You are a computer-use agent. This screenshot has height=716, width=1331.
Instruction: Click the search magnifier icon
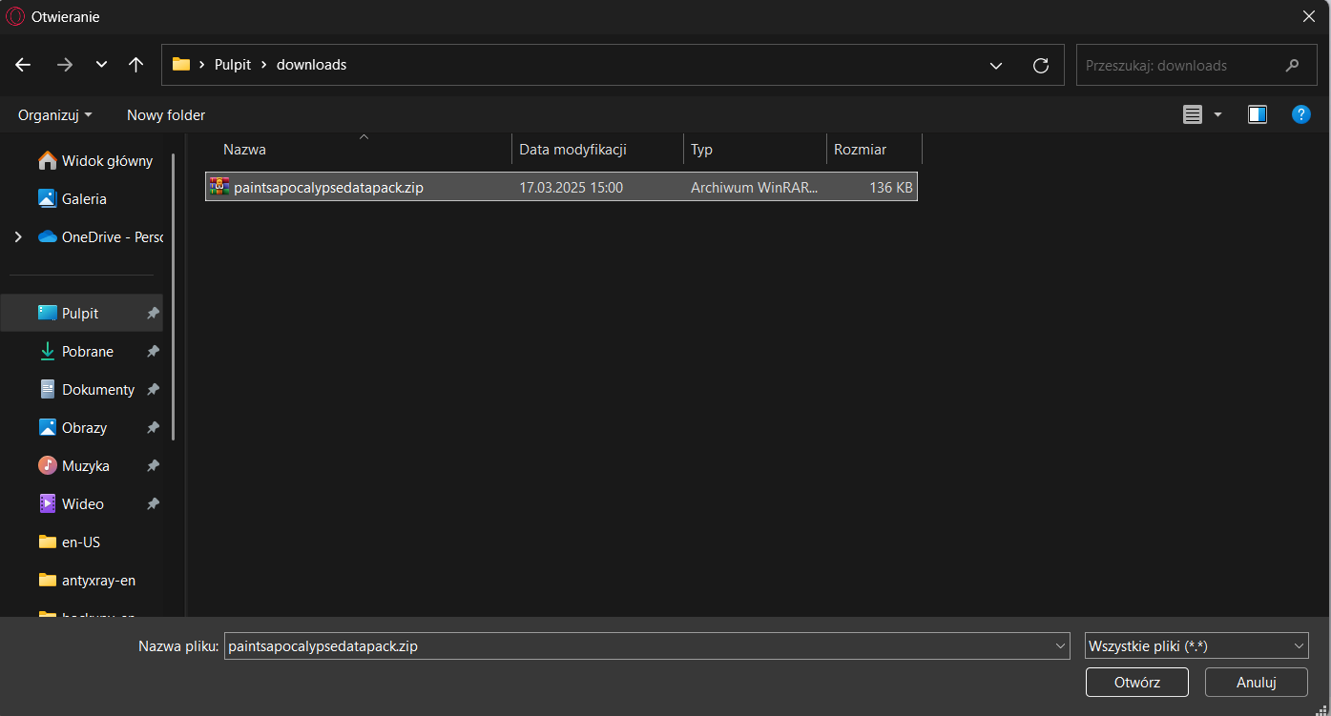(1293, 66)
